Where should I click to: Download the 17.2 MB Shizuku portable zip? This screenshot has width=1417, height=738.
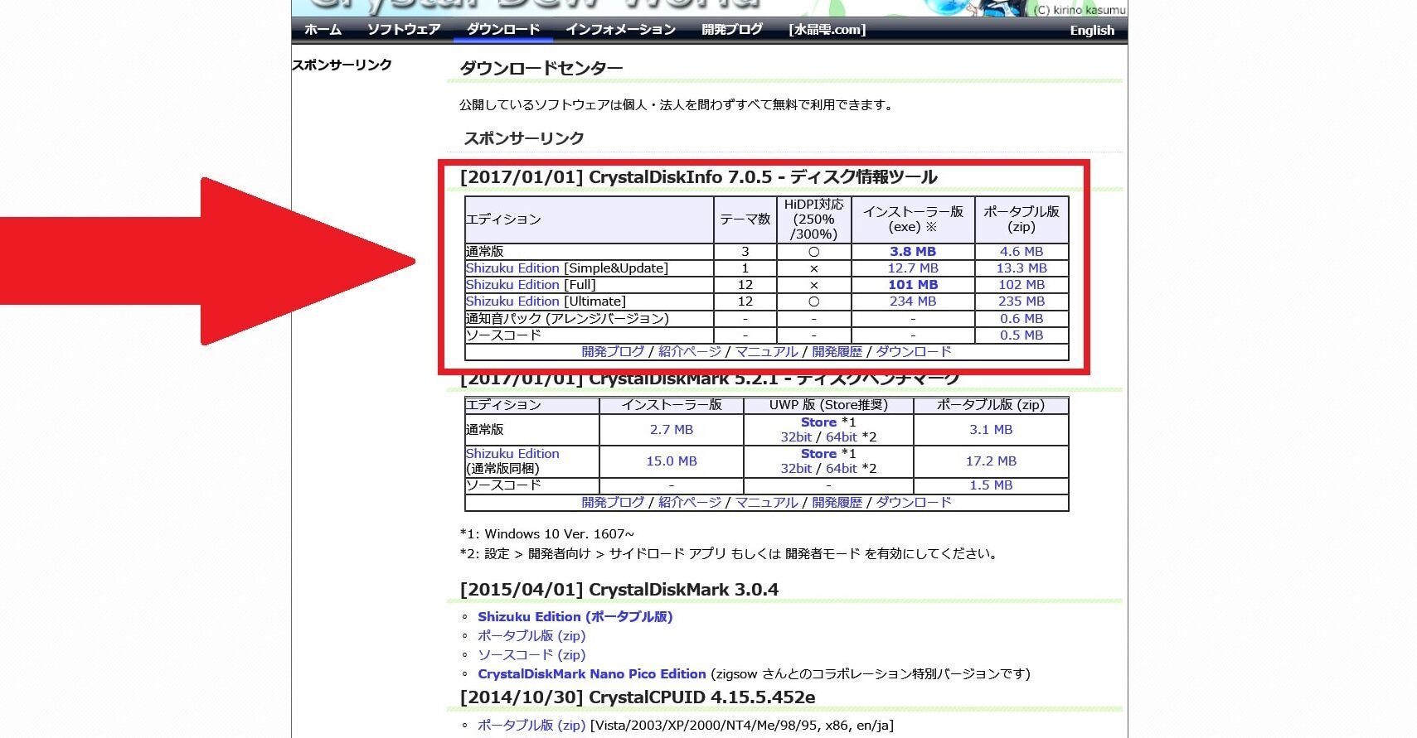[x=991, y=461]
